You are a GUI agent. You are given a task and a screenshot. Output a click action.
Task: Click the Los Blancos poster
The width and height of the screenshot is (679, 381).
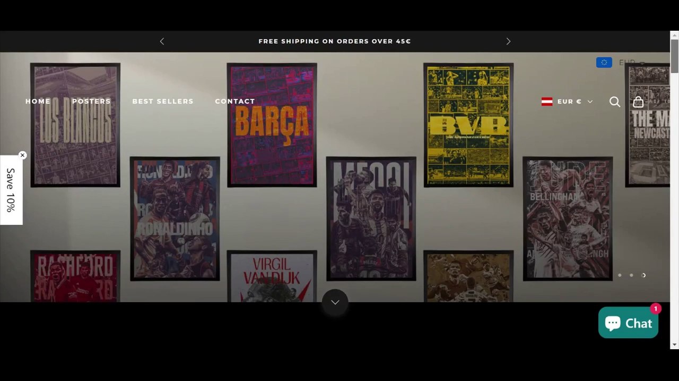pyautogui.click(x=75, y=125)
